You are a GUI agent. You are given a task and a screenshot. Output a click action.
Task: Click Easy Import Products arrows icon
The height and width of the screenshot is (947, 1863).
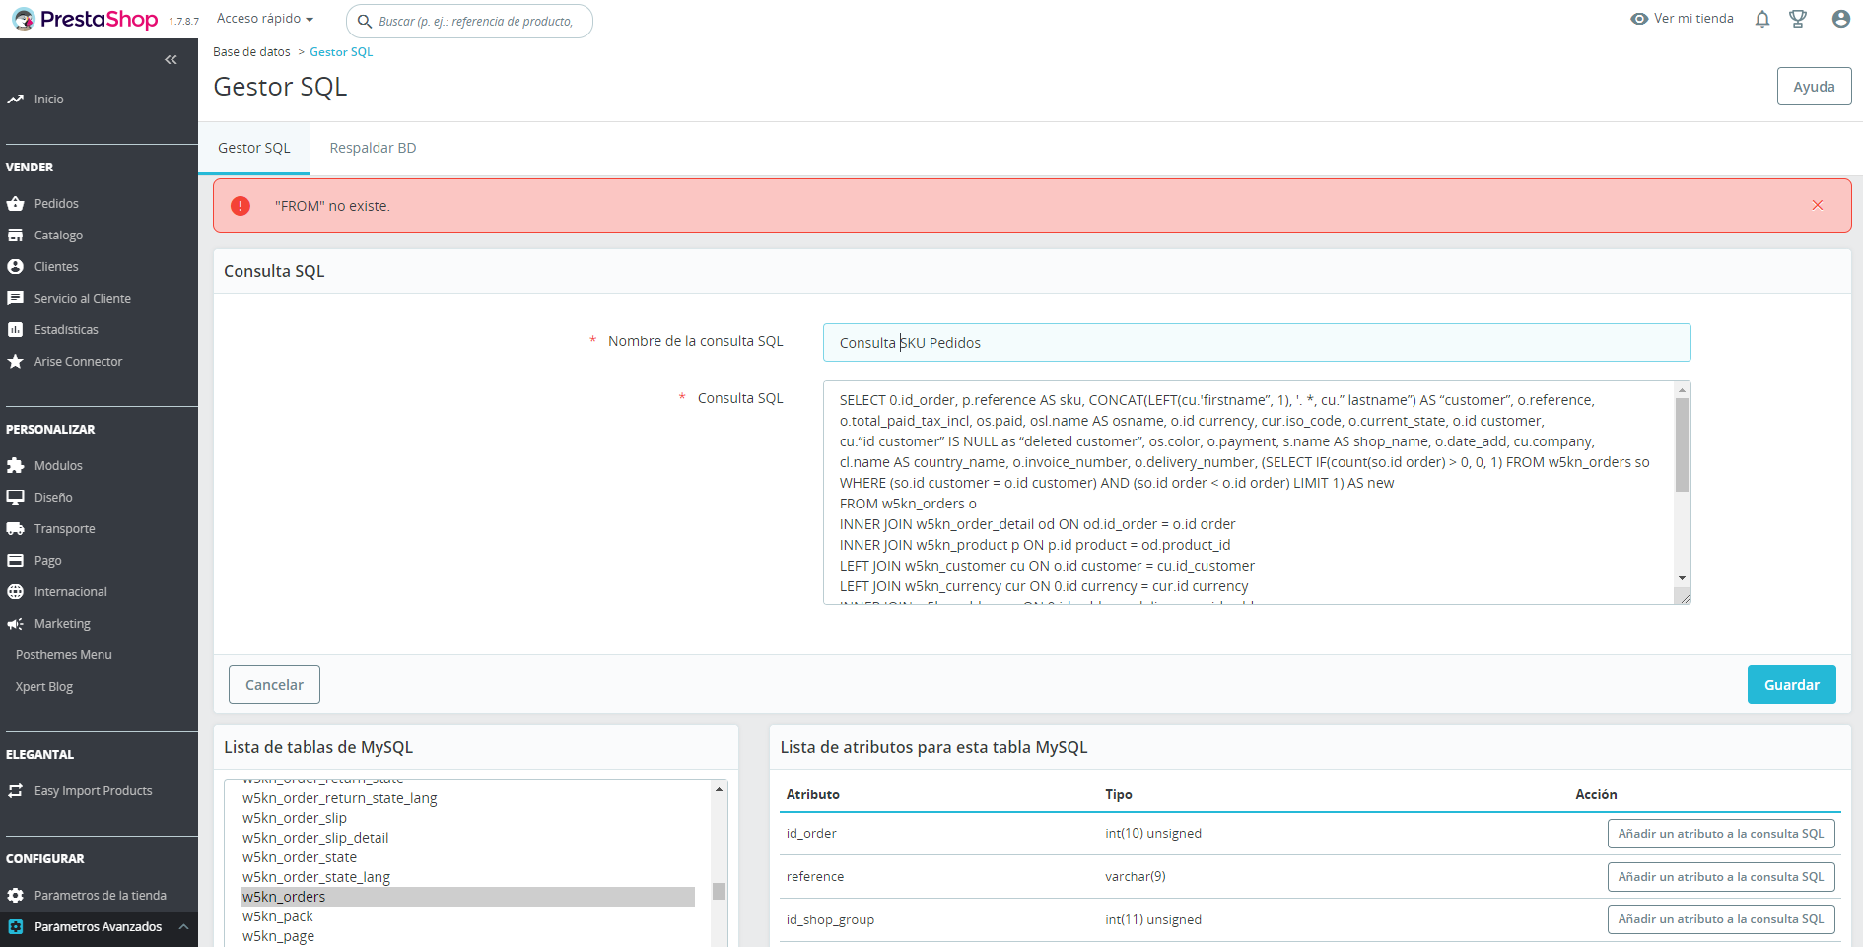[15, 791]
